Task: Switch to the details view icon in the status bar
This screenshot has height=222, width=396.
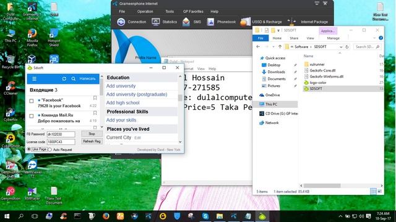Action: coord(373,192)
